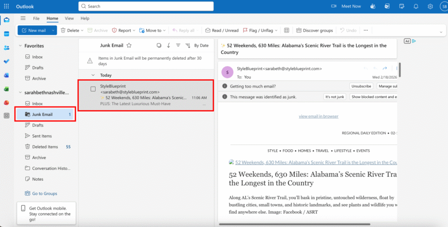Screen dimensions: 448x227
Task: Click Show blocked content button
Action: (373, 97)
